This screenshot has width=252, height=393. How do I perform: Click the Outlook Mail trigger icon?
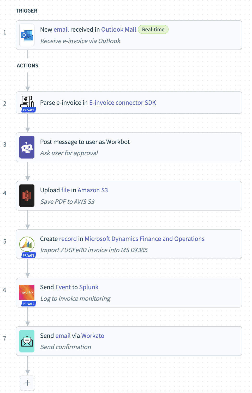click(x=27, y=35)
